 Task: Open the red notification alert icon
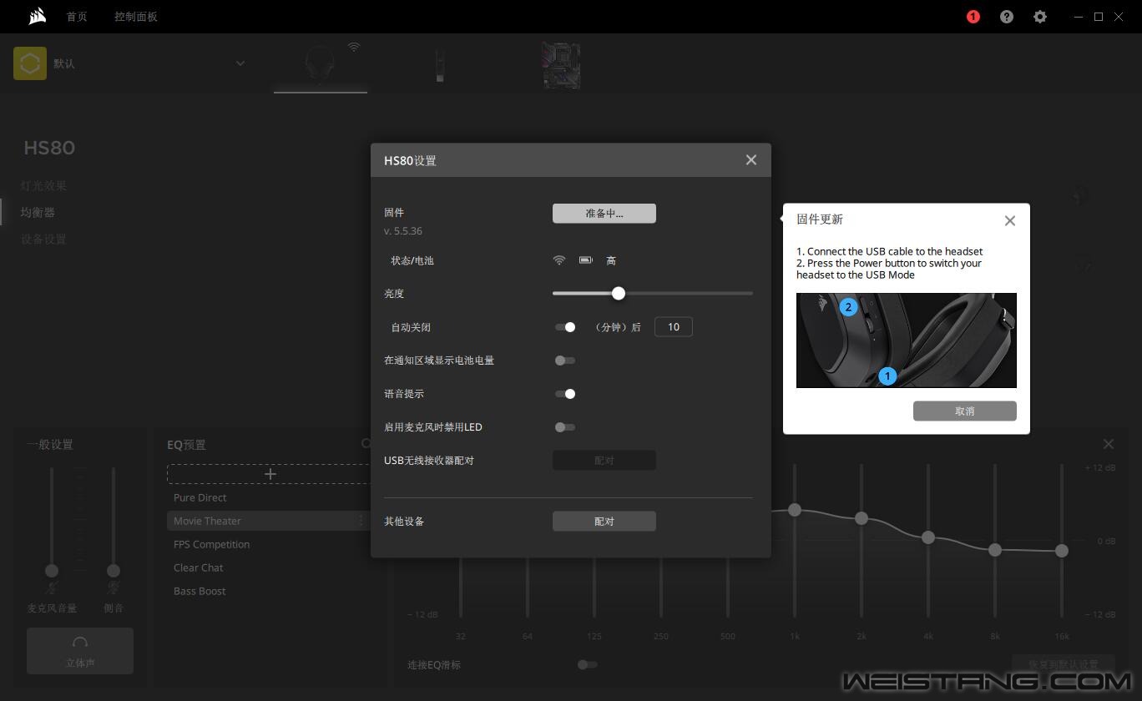[973, 17]
